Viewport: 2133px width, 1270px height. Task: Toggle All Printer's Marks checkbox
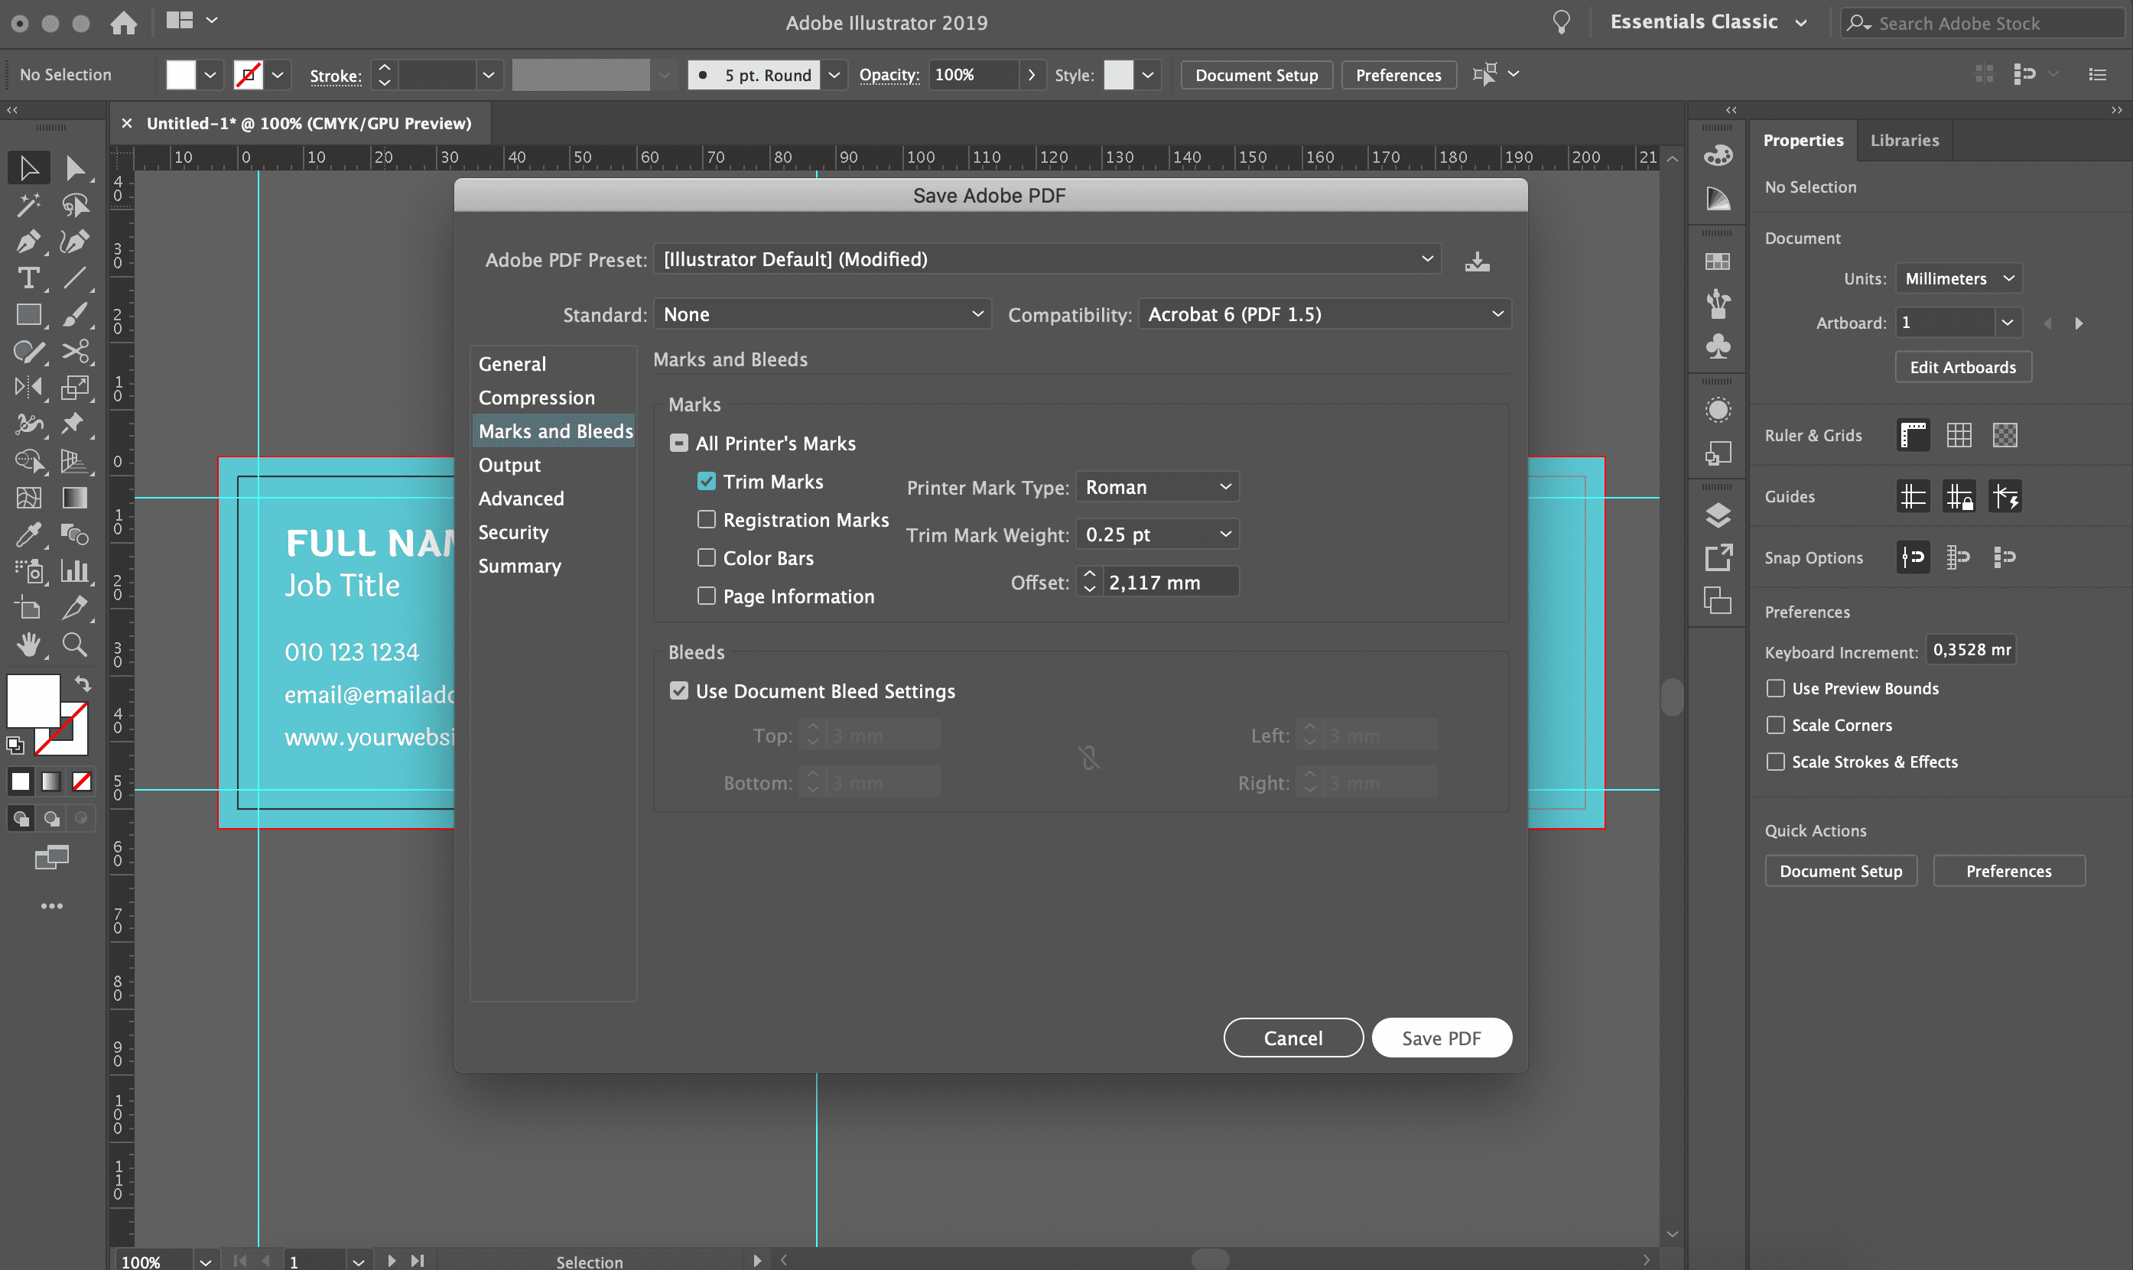[x=678, y=441]
